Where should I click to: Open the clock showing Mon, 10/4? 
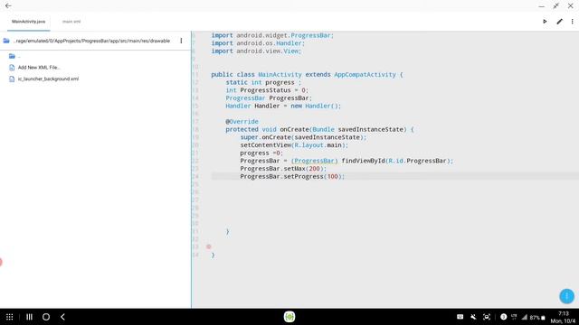click(563, 317)
